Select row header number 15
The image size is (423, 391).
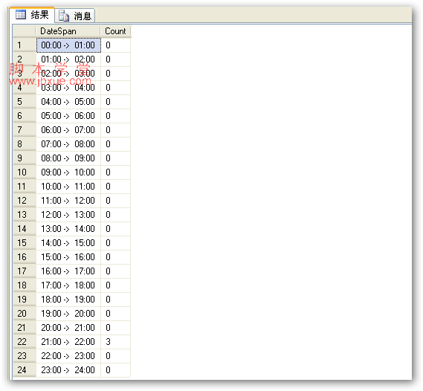click(25, 243)
